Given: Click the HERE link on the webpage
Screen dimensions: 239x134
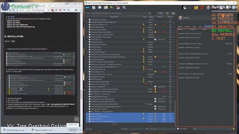Looking at the screenshot, I should [x=12, y=17].
